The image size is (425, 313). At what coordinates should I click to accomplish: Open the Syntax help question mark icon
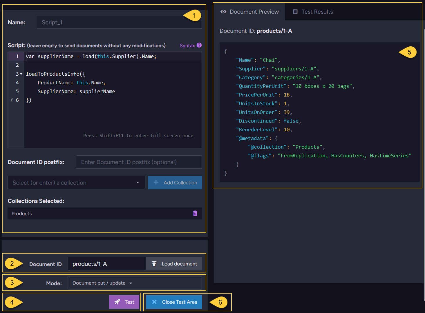(x=199, y=45)
